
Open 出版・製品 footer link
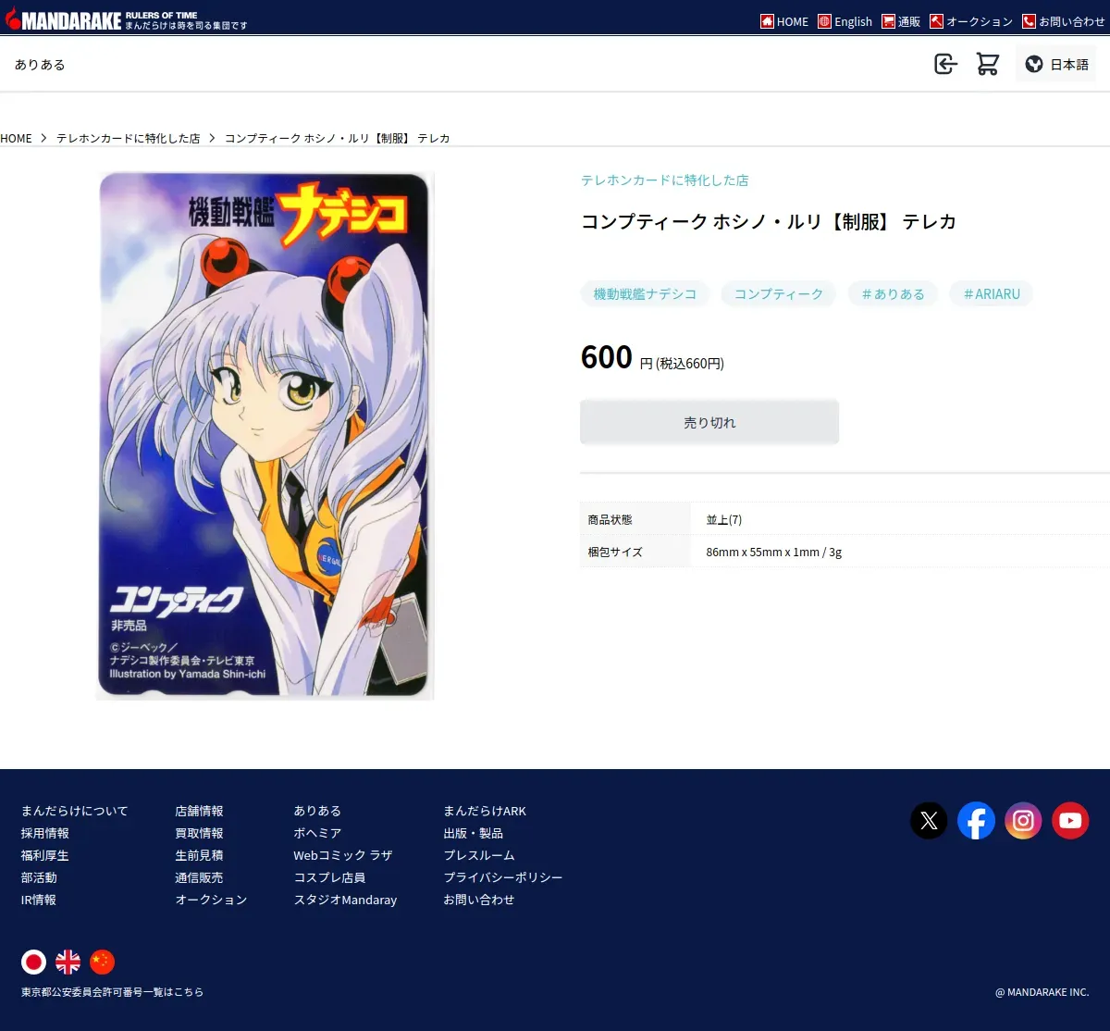pyautogui.click(x=474, y=833)
